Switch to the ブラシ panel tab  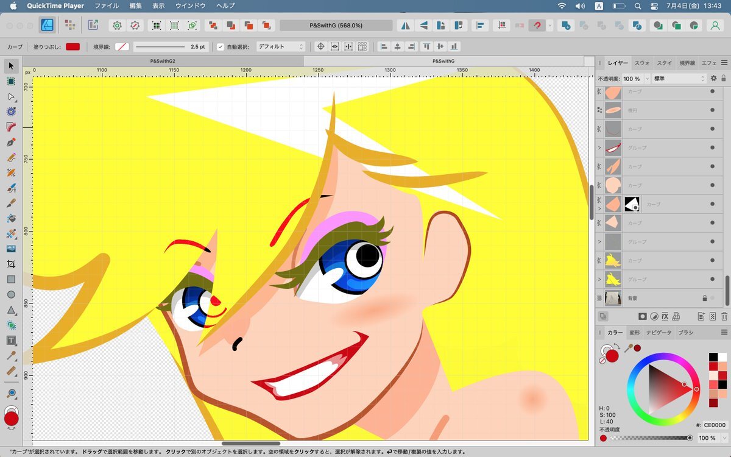(x=686, y=333)
